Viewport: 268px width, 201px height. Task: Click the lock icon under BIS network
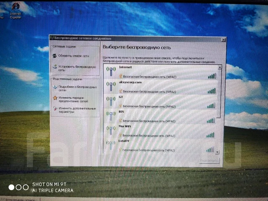click(121, 121)
